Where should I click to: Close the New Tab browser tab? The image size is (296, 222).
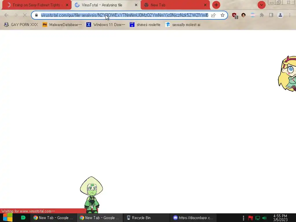[205, 5]
